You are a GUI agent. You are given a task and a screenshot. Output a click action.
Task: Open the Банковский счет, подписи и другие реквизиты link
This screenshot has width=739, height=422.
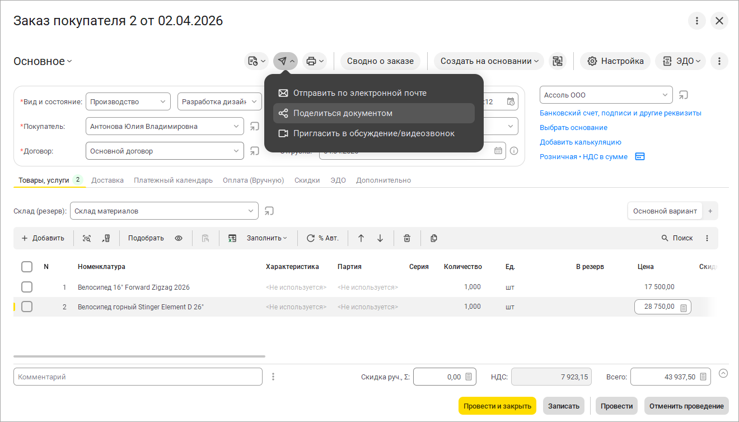click(x=620, y=113)
